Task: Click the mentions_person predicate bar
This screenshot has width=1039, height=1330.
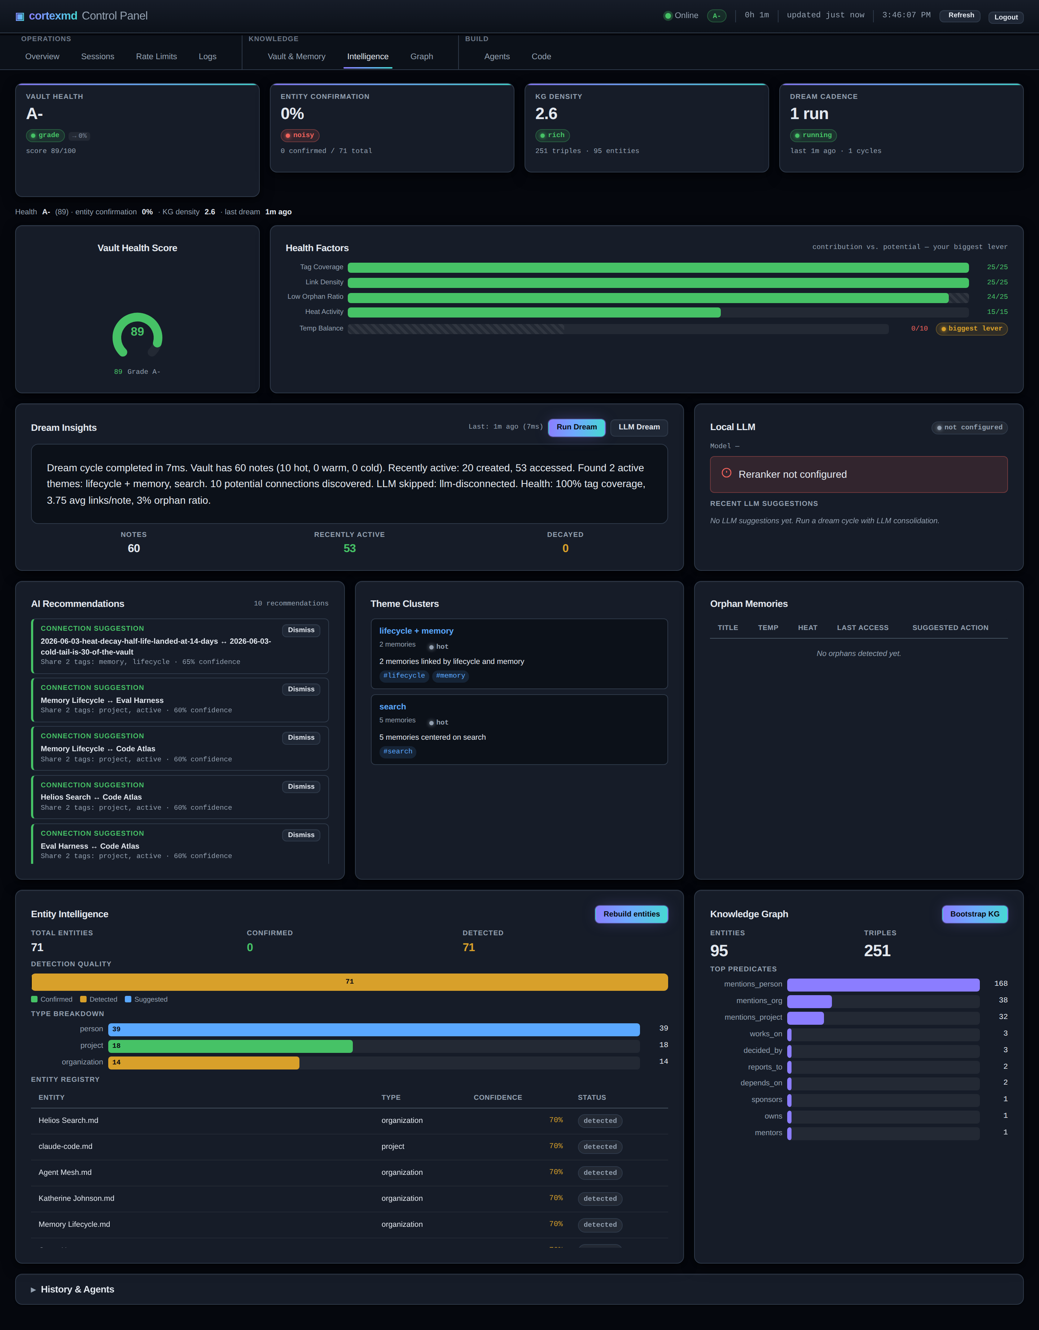Action: tap(883, 985)
